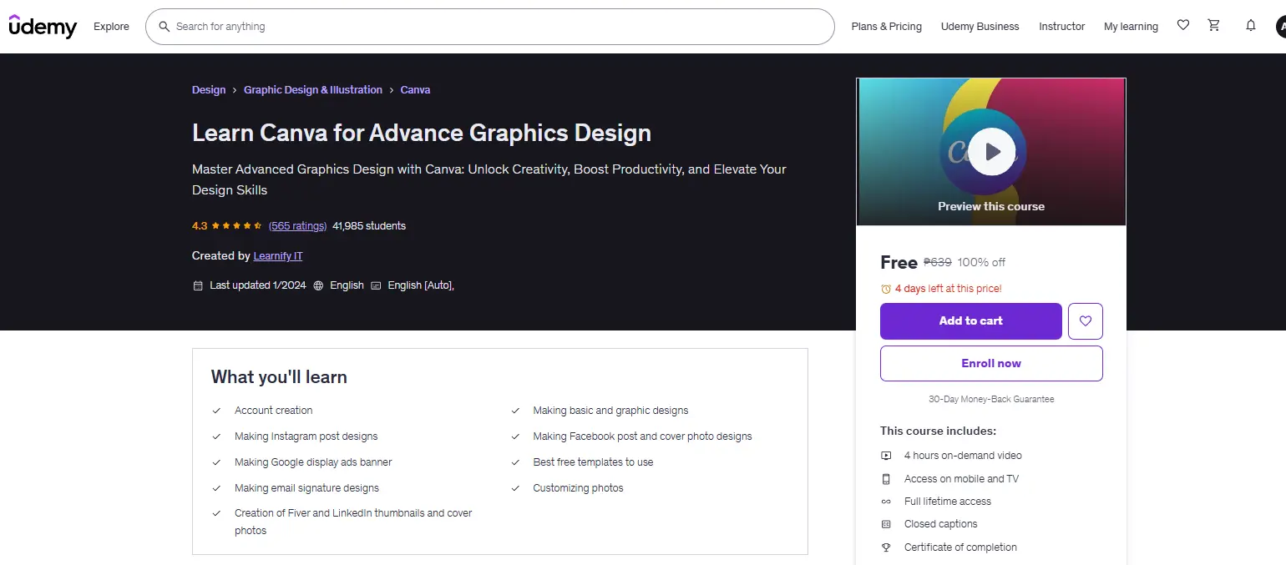The width and height of the screenshot is (1286, 565).
Task: Open Udemy Business
Action: click(980, 27)
